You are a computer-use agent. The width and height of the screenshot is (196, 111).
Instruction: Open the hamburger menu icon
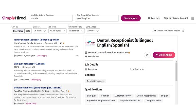[x=193, y=18]
